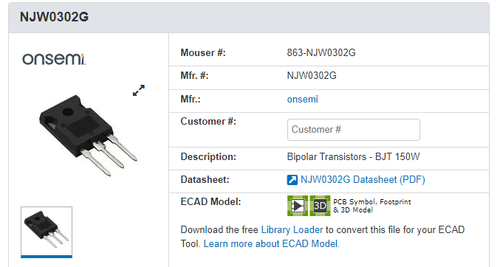Click the Mfr. # value NJW0302G
The height and width of the screenshot is (267, 500).
click(x=312, y=76)
